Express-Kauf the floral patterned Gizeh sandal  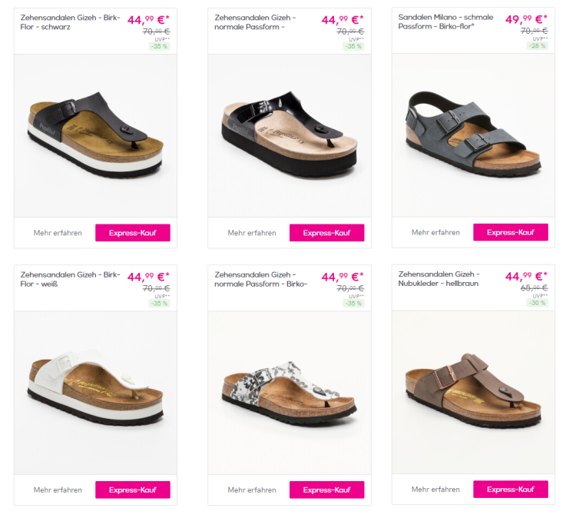click(326, 490)
